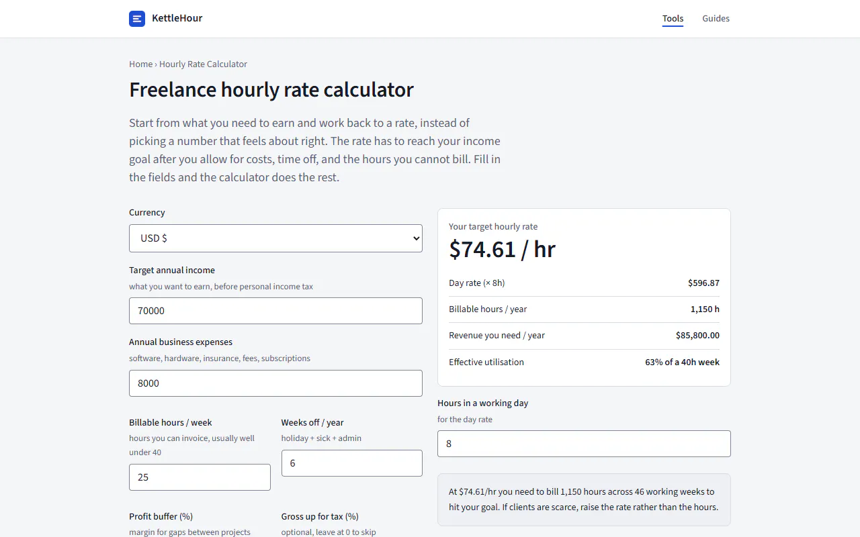The image size is (860, 537).
Task: Click the $74.61 / hr result
Action: (x=502, y=250)
